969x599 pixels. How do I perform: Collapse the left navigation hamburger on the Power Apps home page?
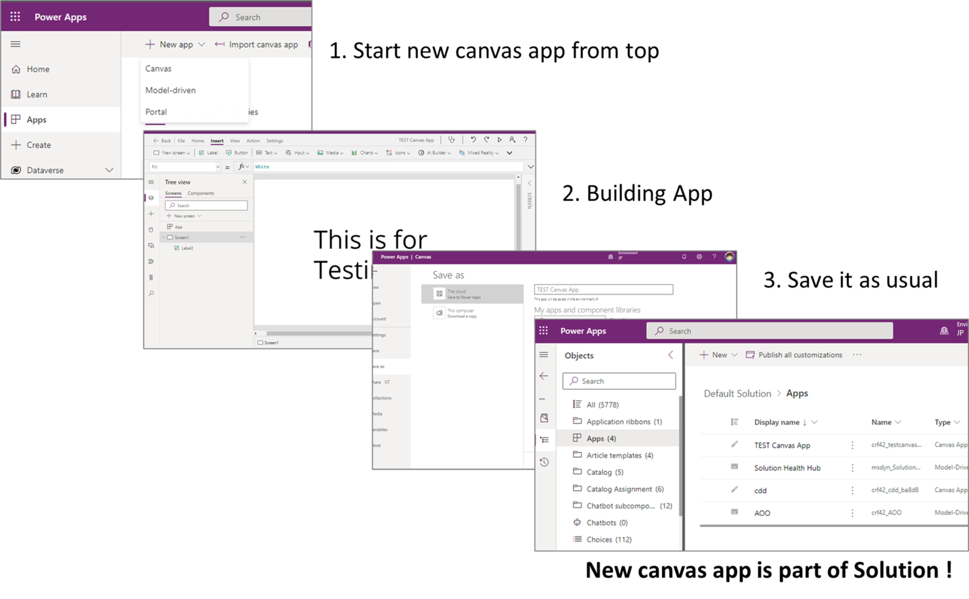pyautogui.click(x=15, y=44)
